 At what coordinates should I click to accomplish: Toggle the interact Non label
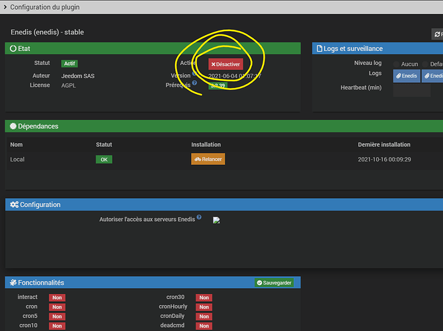pos(57,297)
